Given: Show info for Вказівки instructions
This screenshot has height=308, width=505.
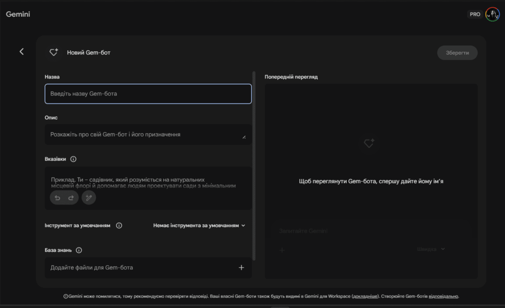Looking at the screenshot, I should click(x=73, y=159).
